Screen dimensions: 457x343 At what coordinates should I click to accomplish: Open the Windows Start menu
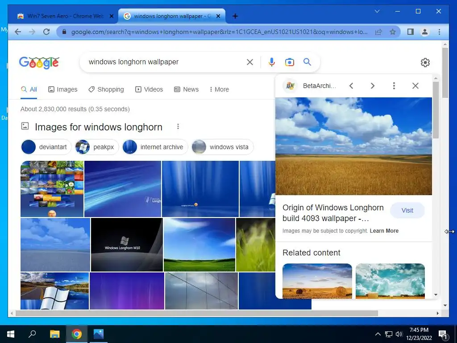tap(11, 334)
